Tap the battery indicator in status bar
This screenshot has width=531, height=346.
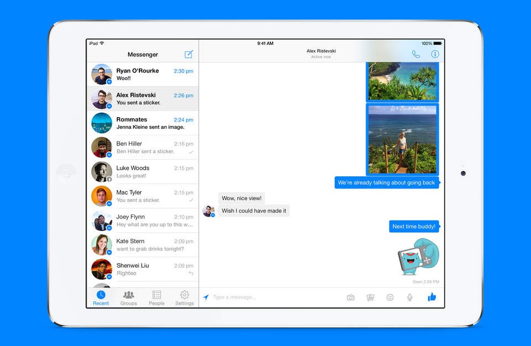point(438,43)
